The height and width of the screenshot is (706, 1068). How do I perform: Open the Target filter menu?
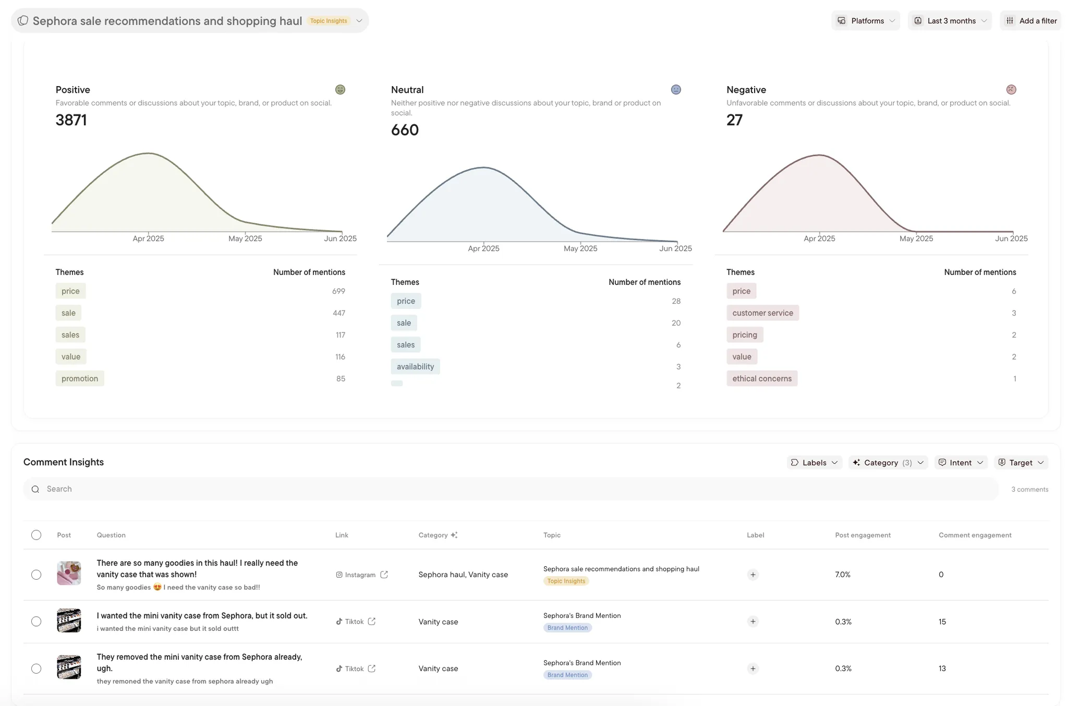pyautogui.click(x=1021, y=462)
